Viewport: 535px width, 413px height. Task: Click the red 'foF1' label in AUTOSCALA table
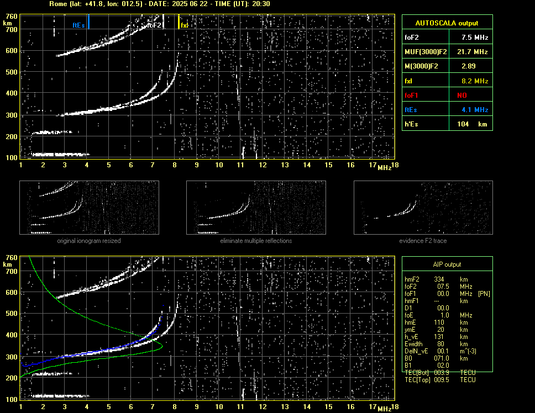tap(411, 96)
